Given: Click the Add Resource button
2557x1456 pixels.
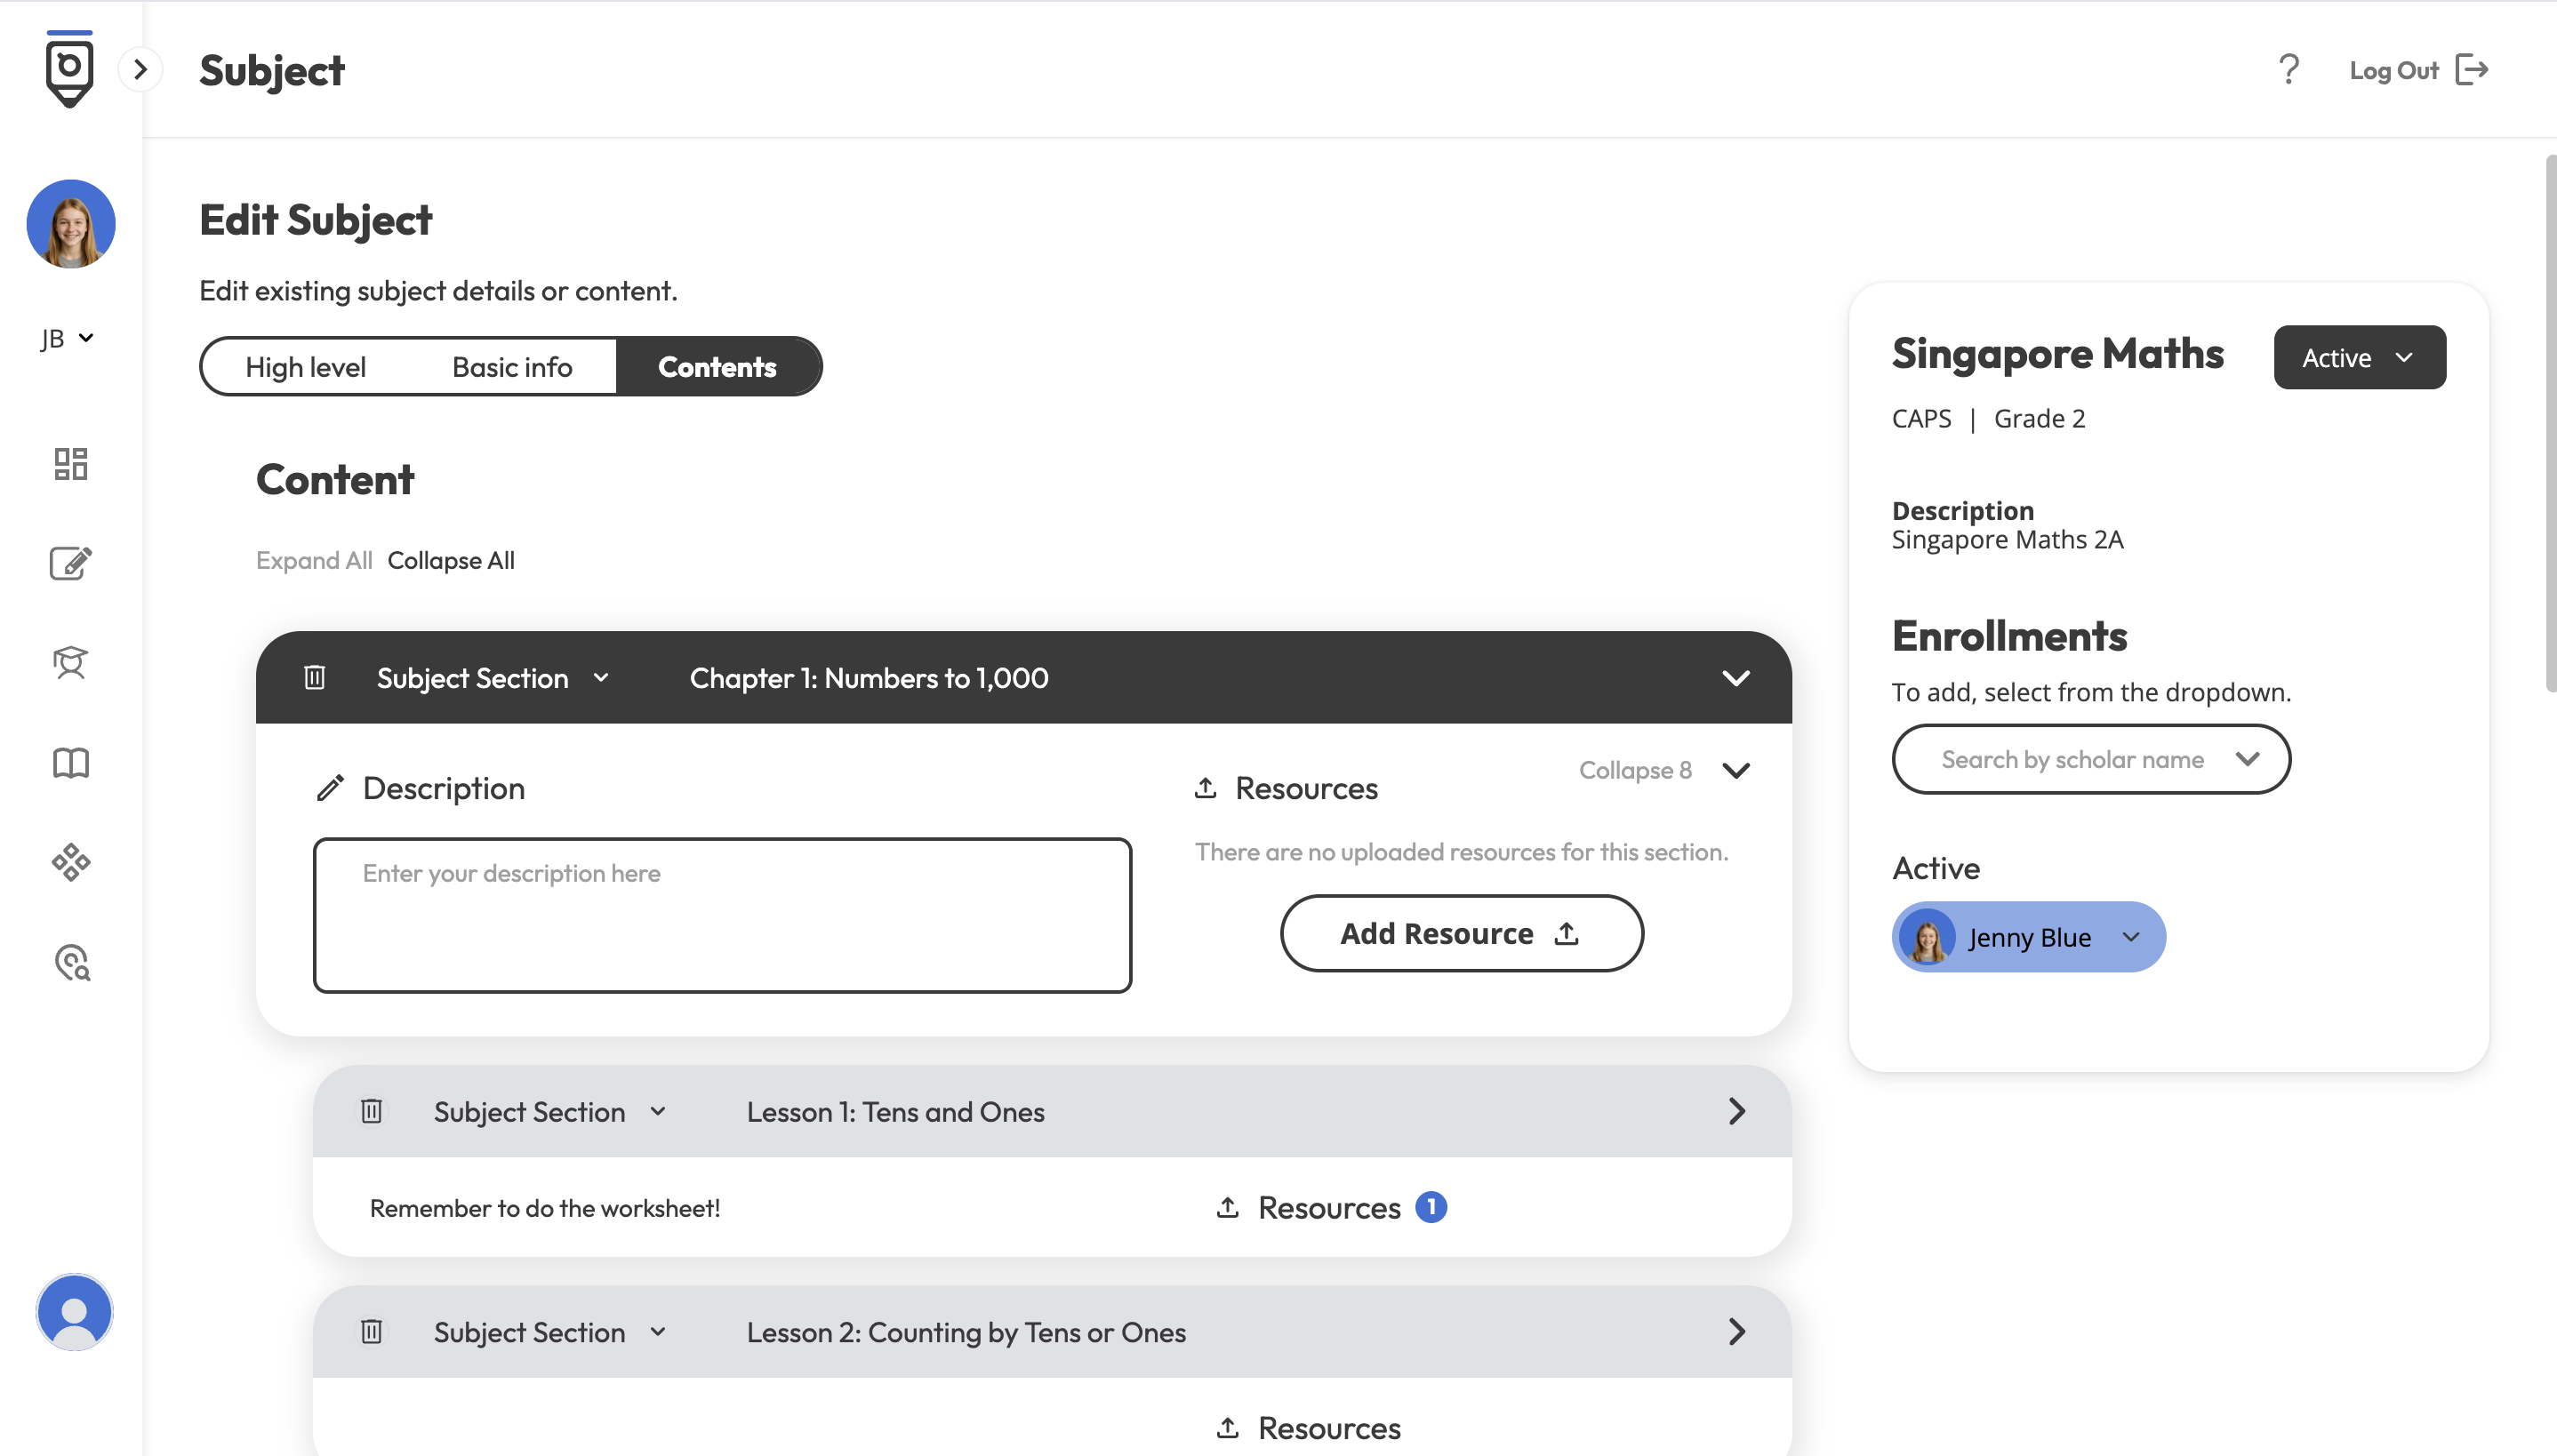Looking at the screenshot, I should click(x=1461, y=932).
